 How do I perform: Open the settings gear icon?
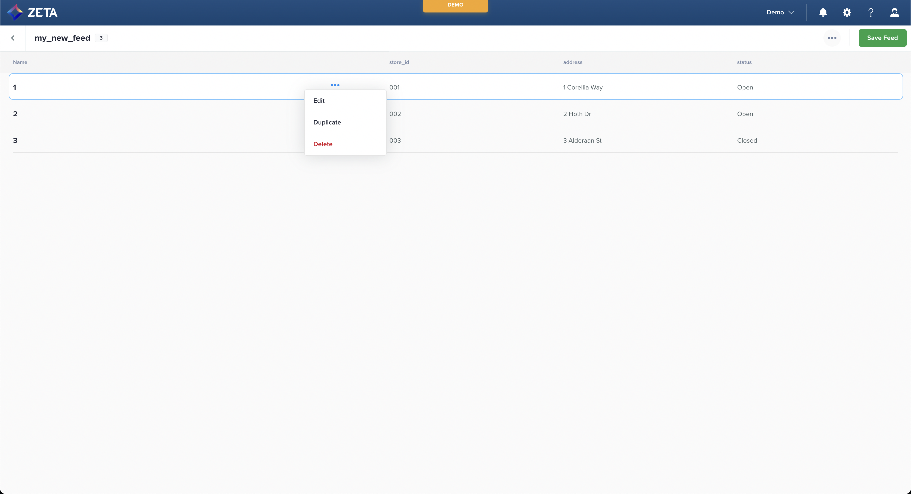point(847,12)
